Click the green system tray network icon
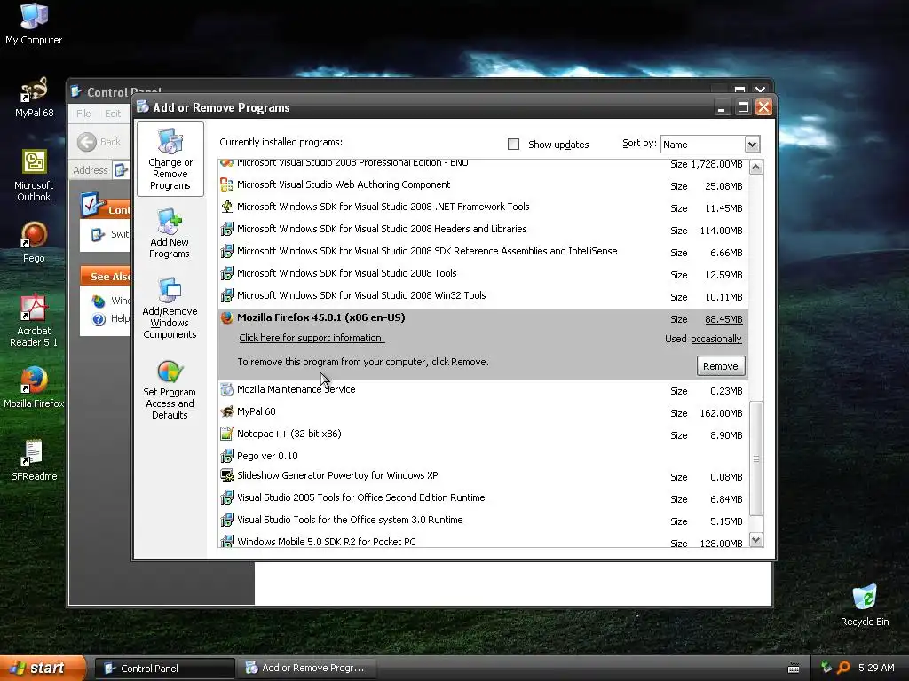909x681 pixels. (826, 668)
